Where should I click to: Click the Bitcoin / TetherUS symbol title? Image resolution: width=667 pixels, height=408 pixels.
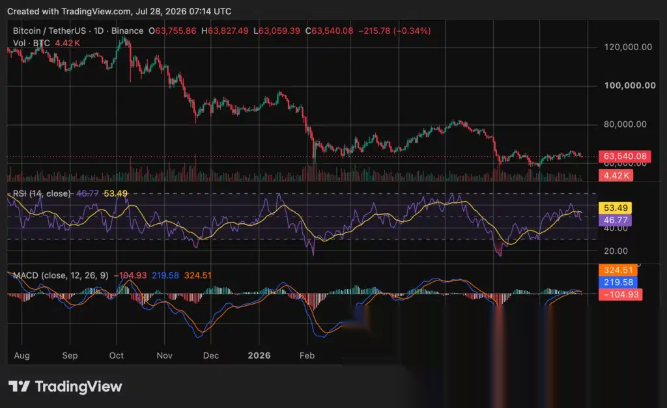[50, 31]
